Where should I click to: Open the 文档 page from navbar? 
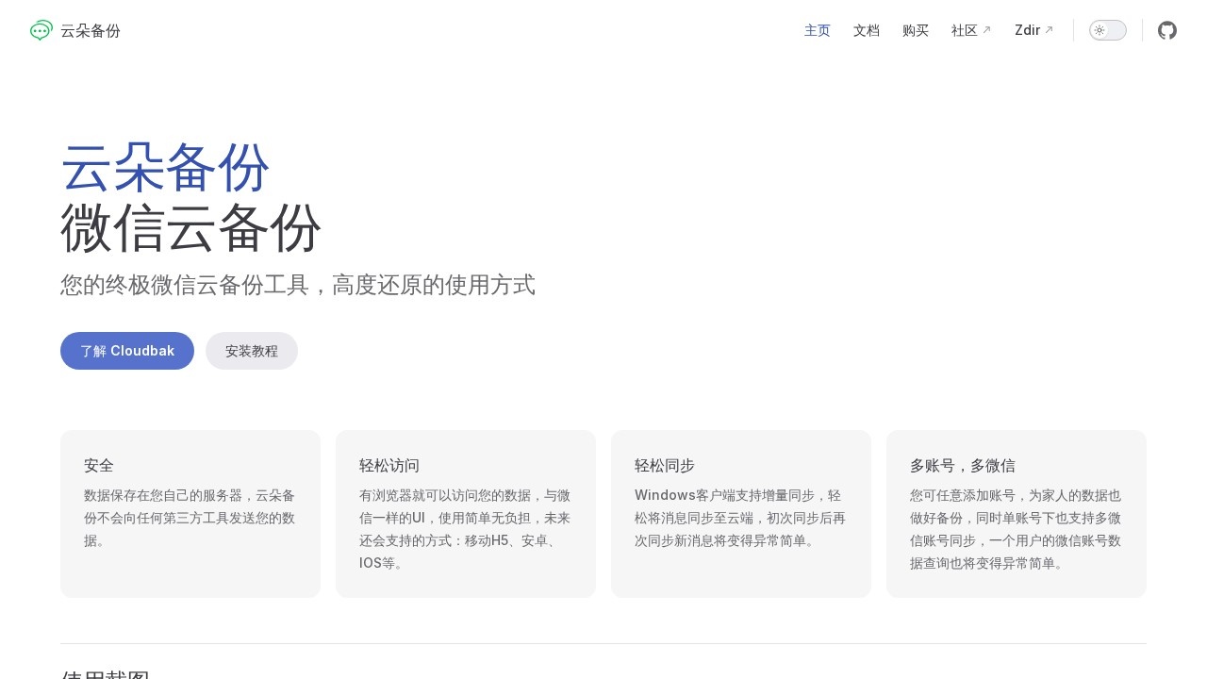[x=866, y=30]
